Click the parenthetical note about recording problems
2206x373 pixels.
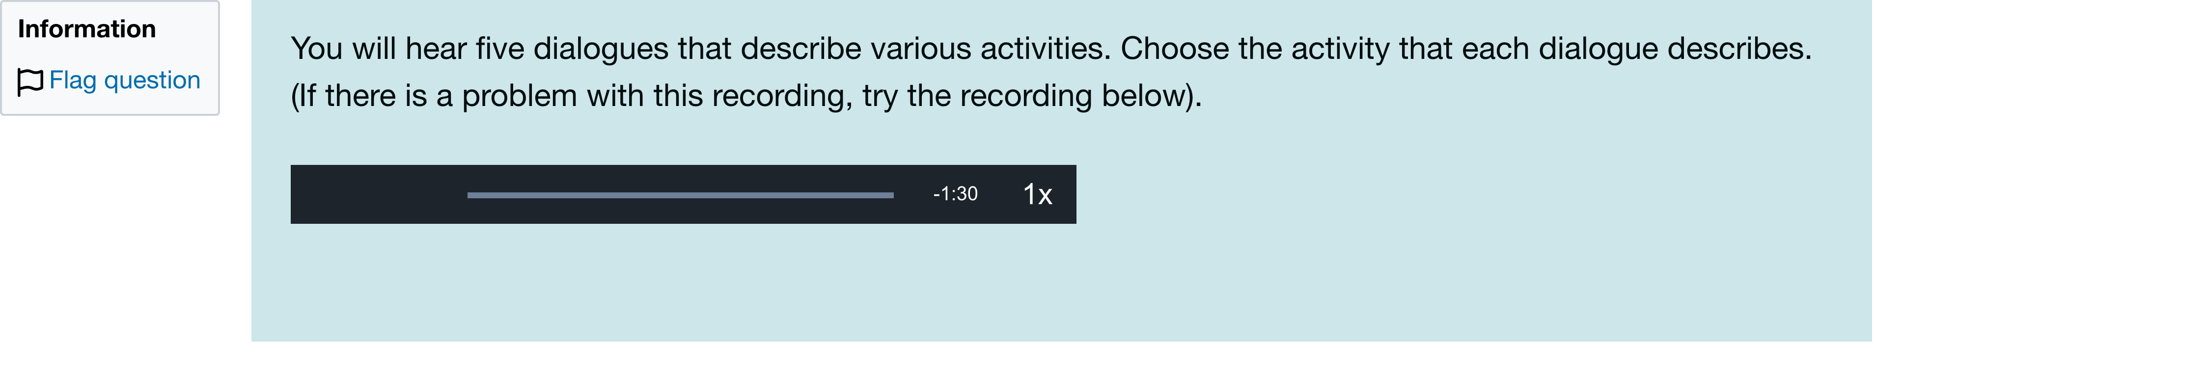pos(746,96)
